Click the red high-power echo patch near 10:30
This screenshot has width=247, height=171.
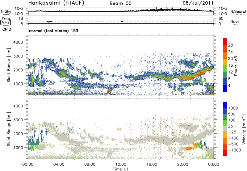109,91
